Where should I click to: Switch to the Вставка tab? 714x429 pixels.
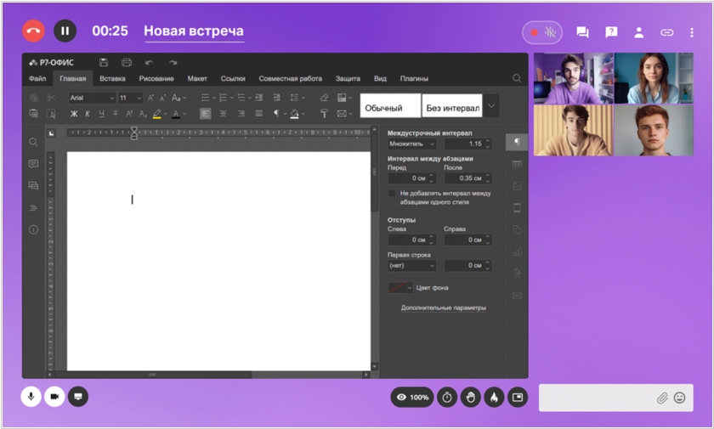[112, 78]
